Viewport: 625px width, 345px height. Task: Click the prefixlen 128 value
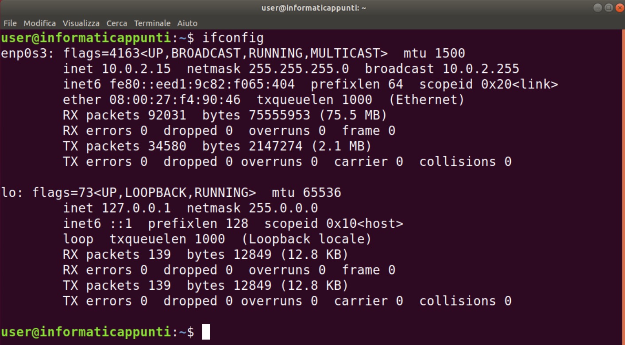198,224
